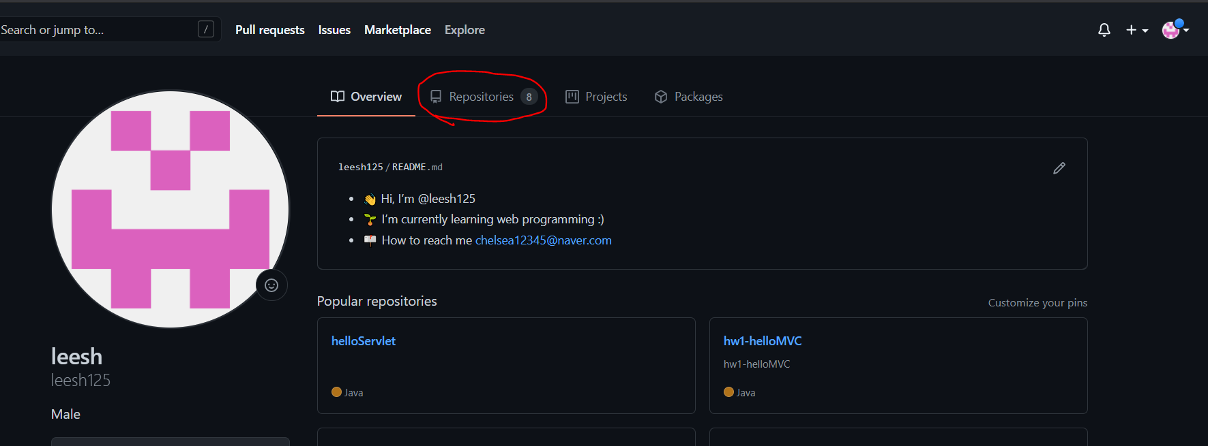The height and width of the screenshot is (446, 1208).
Task: Click the "Hi, I'm @leesh125" line
Action: (x=428, y=199)
